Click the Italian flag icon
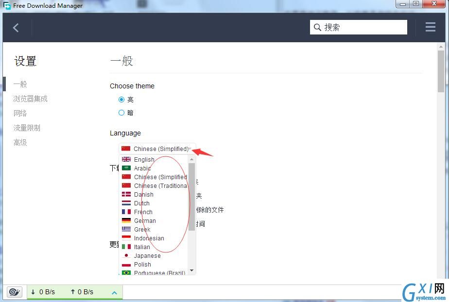 pyautogui.click(x=126, y=247)
